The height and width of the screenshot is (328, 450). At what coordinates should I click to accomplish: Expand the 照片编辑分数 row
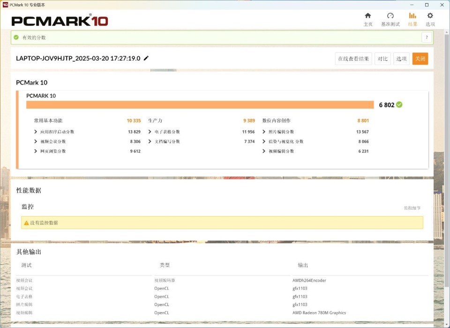coord(264,132)
